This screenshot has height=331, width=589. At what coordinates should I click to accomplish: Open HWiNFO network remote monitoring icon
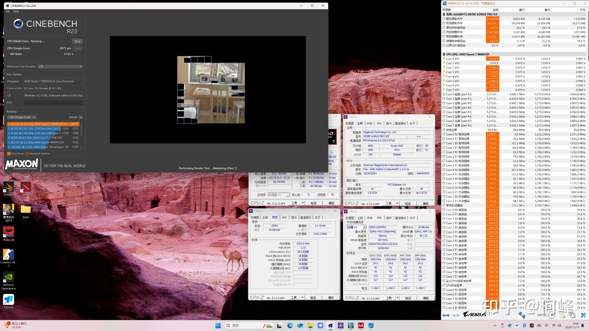[522, 315]
